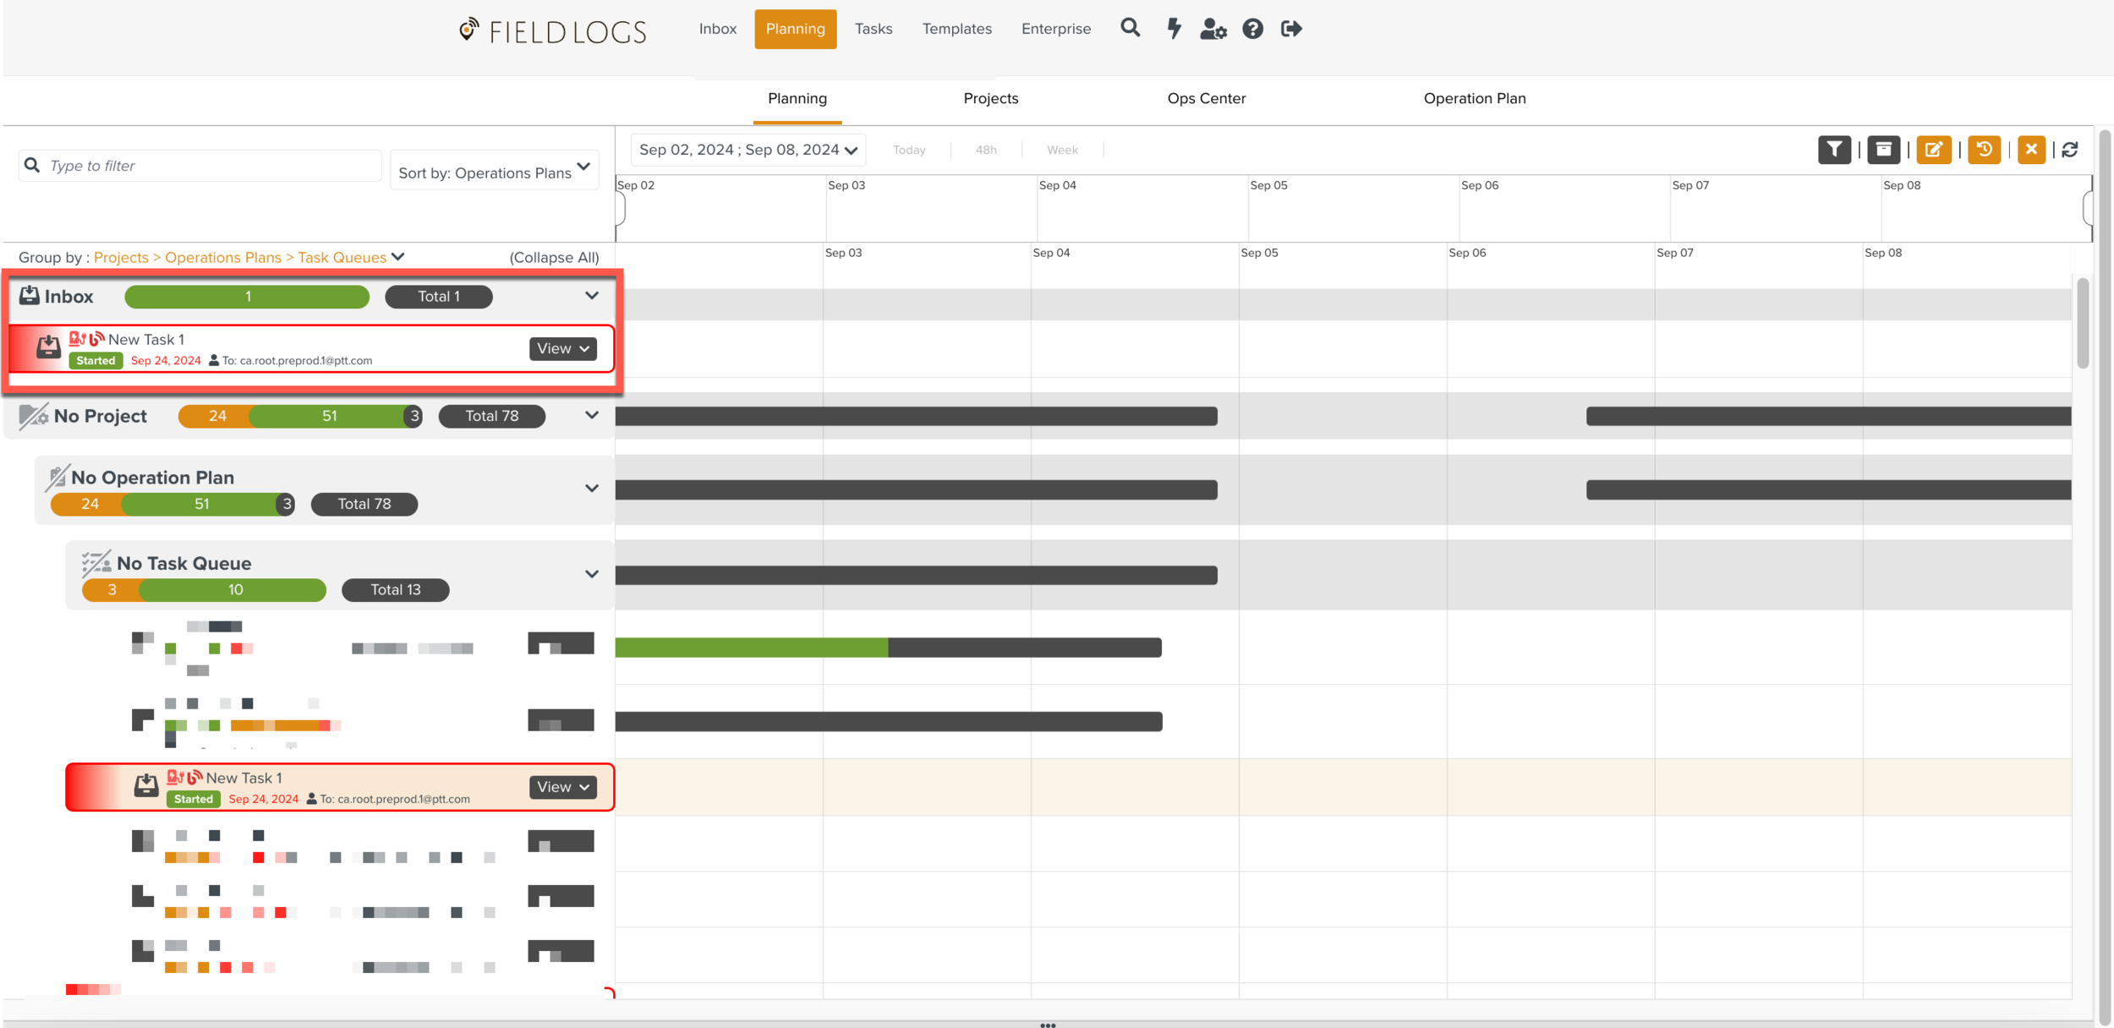Open the user settings icon
The width and height of the screenshot is (2114, 1028).
[1213, 29]
